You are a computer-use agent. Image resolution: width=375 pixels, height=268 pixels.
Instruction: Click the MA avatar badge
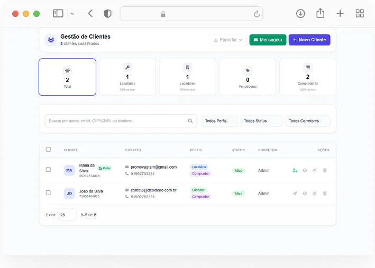tap(69, 170)
